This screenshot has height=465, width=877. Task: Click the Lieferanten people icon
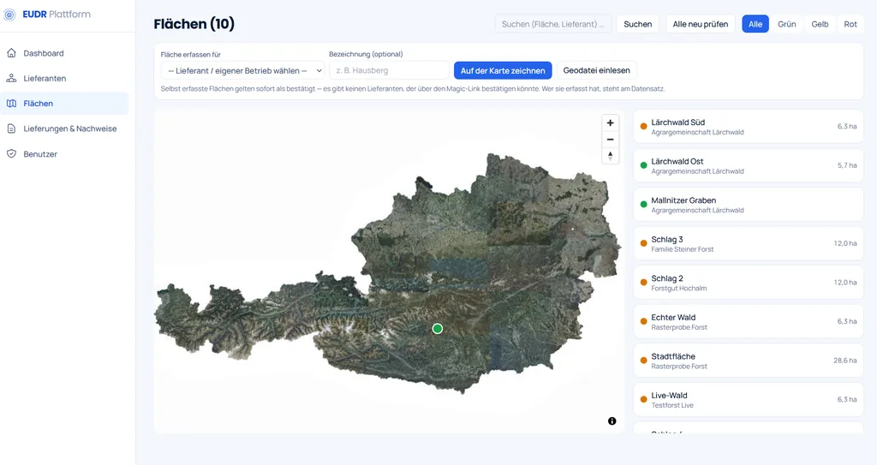click(11, 78)
